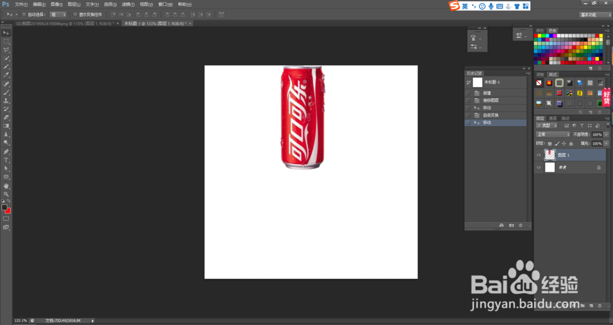The height and width of the screenshot is (325, 613).
Task: Delete current history state trash icon
Action: 520,225
